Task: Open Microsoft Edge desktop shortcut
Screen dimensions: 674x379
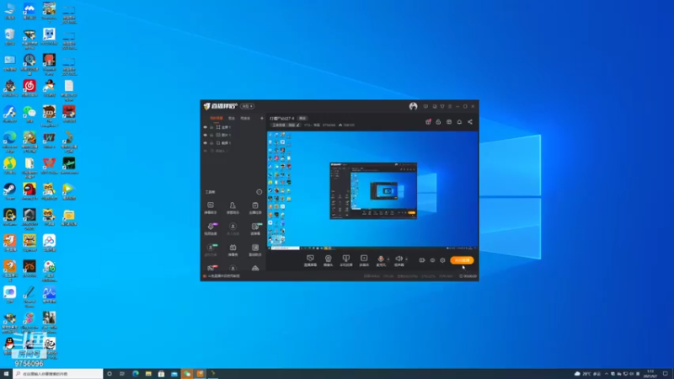Action: (9, 141)
